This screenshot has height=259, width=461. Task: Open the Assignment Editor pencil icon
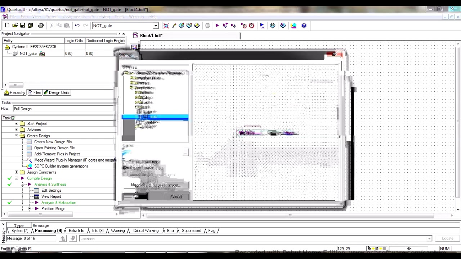coord(174,26)
